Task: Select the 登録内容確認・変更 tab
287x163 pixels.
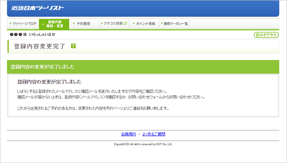Action: coord(54,24)
